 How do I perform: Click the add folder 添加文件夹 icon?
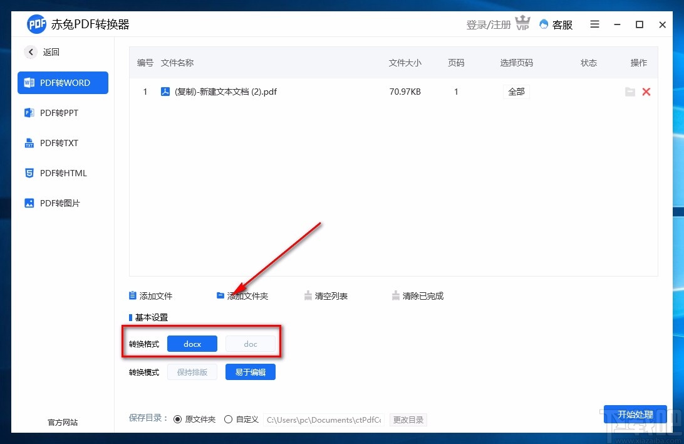(220, 295)
